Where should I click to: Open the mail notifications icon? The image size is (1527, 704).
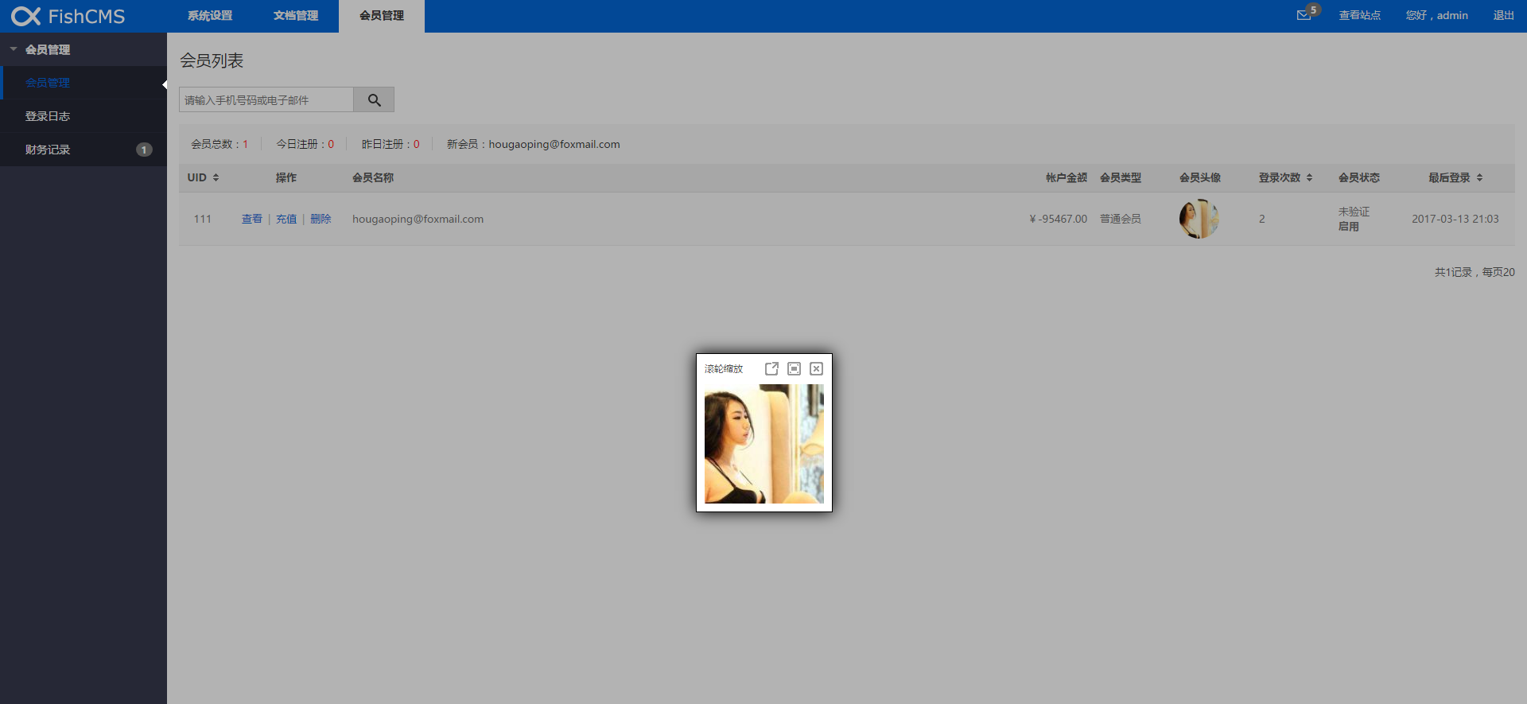pos(1304,15)
